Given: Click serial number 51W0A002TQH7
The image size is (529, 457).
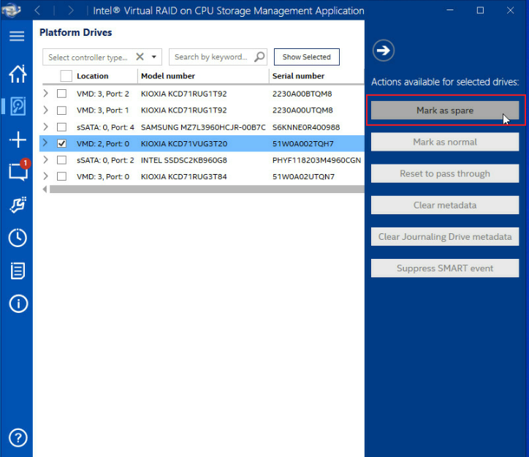Looking at the screenshot, I should coord(303,144).
